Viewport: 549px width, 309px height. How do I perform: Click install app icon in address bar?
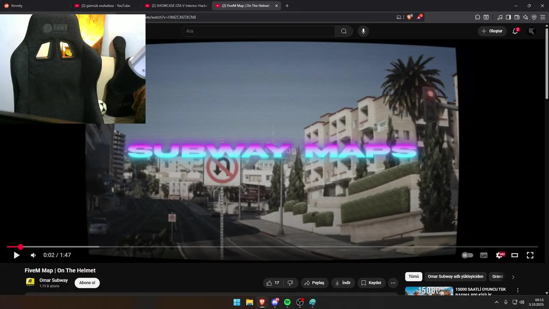click(399, 17)
